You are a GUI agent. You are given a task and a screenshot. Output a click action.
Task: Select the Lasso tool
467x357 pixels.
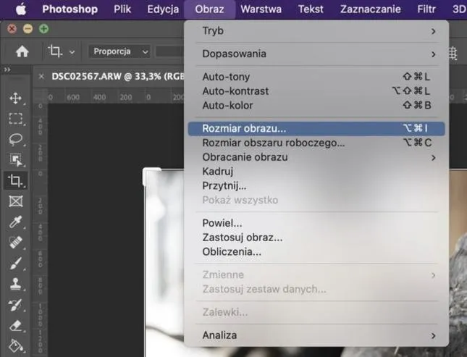[x=15, y=139]
